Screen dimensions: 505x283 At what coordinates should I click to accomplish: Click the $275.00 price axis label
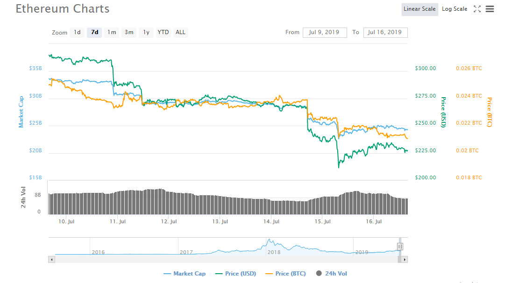point(426,96)
